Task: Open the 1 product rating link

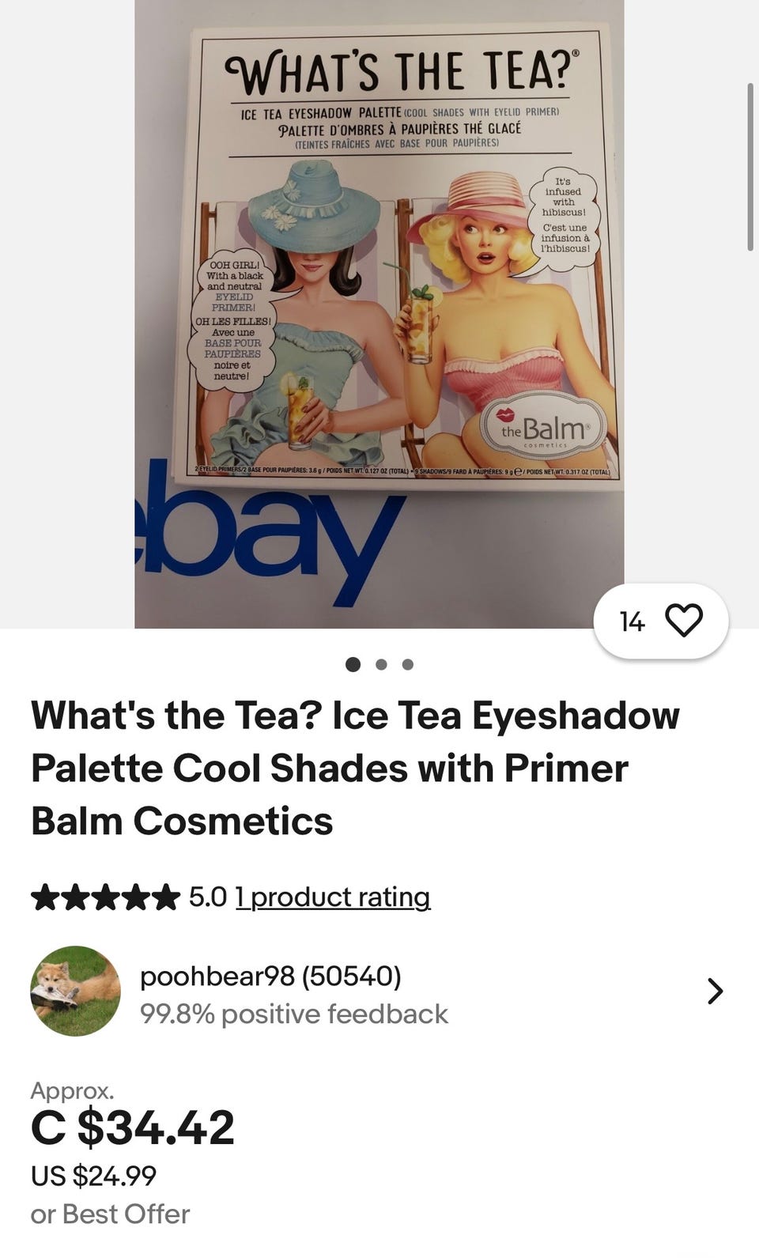Action: [x=333, y=897]
